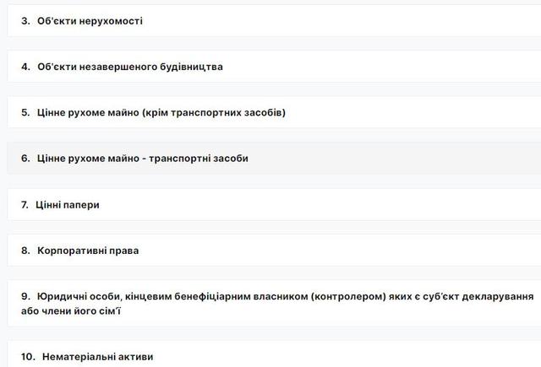The height and width of the screenshot is (367, 541).
Task: Click the number 8 before «Корпоративні права»
Action: (x=25, y=251)
